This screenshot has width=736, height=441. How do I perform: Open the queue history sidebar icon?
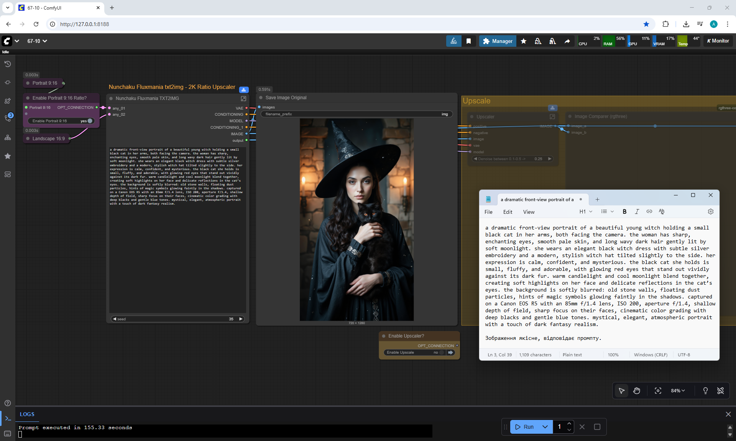click(8, 64)
